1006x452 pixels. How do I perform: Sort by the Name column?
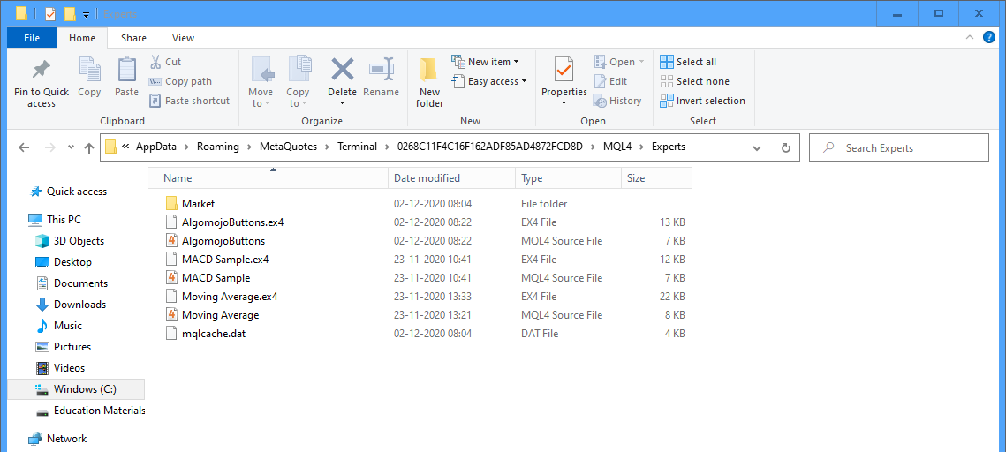pos(269,178)
